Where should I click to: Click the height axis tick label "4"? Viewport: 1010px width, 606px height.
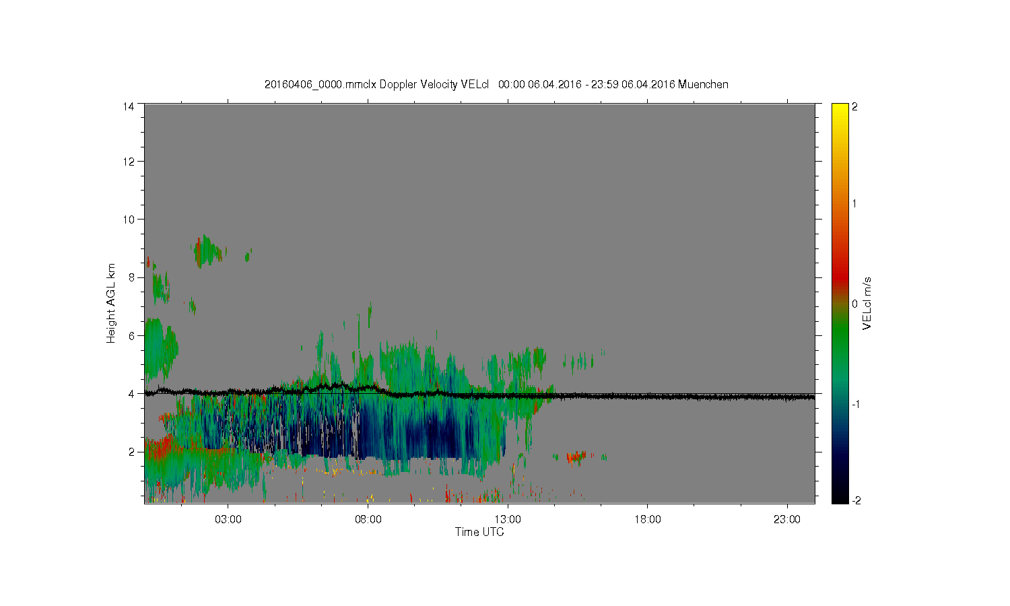(x=131, y=393)
